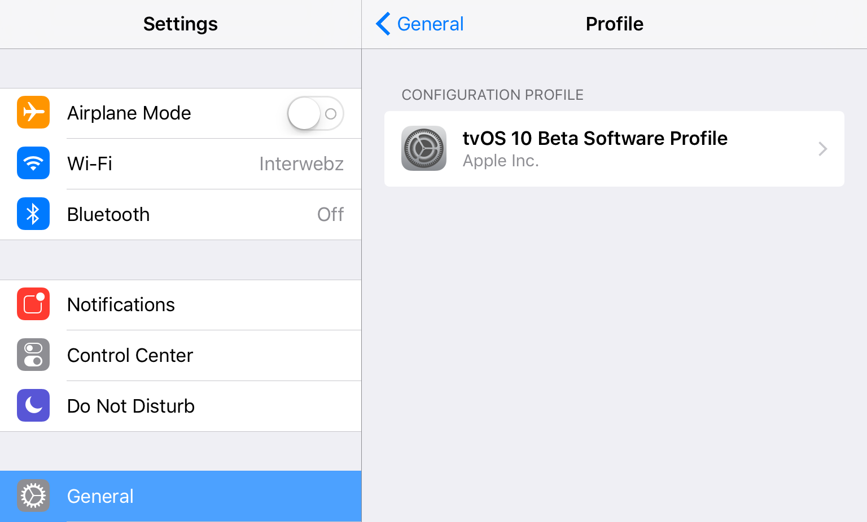Click the Bluetooth icon

(x=33, y=214)
